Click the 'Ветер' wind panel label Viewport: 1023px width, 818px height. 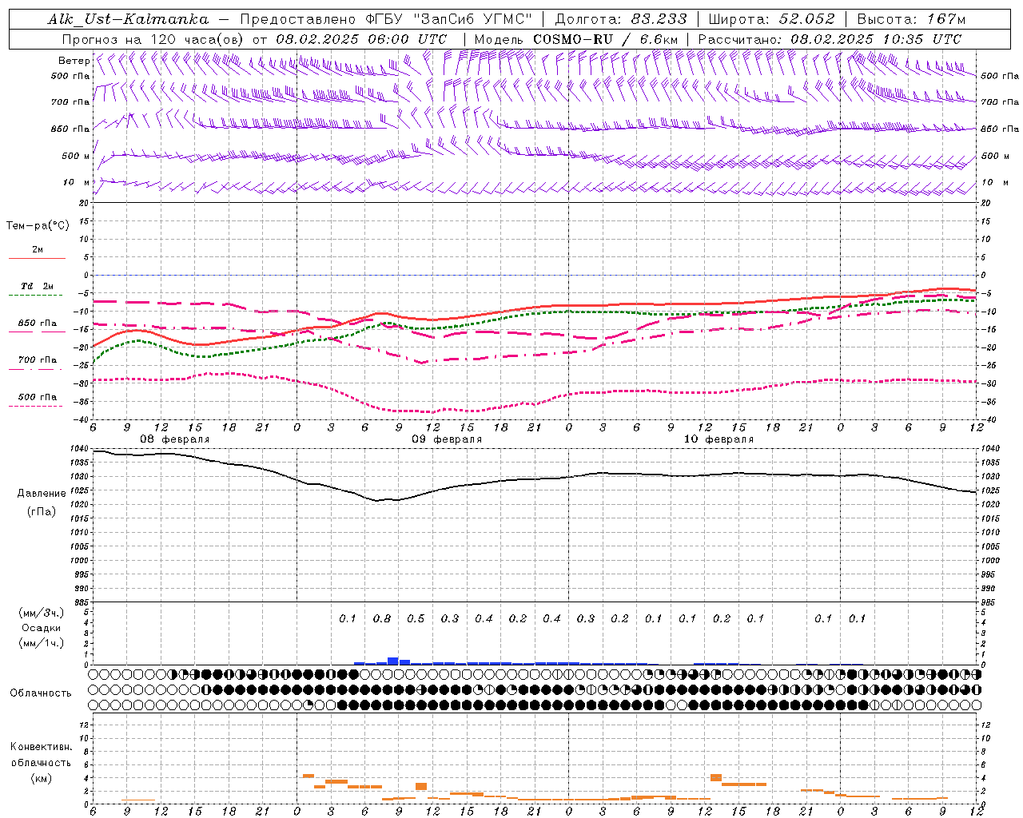pos(74,61)
